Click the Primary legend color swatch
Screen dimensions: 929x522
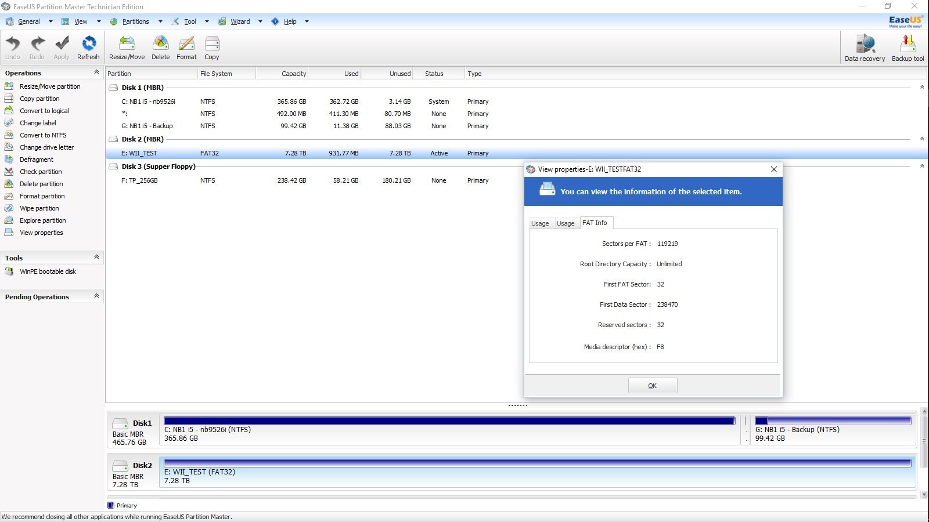pyautogui.click(x=111, y=505)
